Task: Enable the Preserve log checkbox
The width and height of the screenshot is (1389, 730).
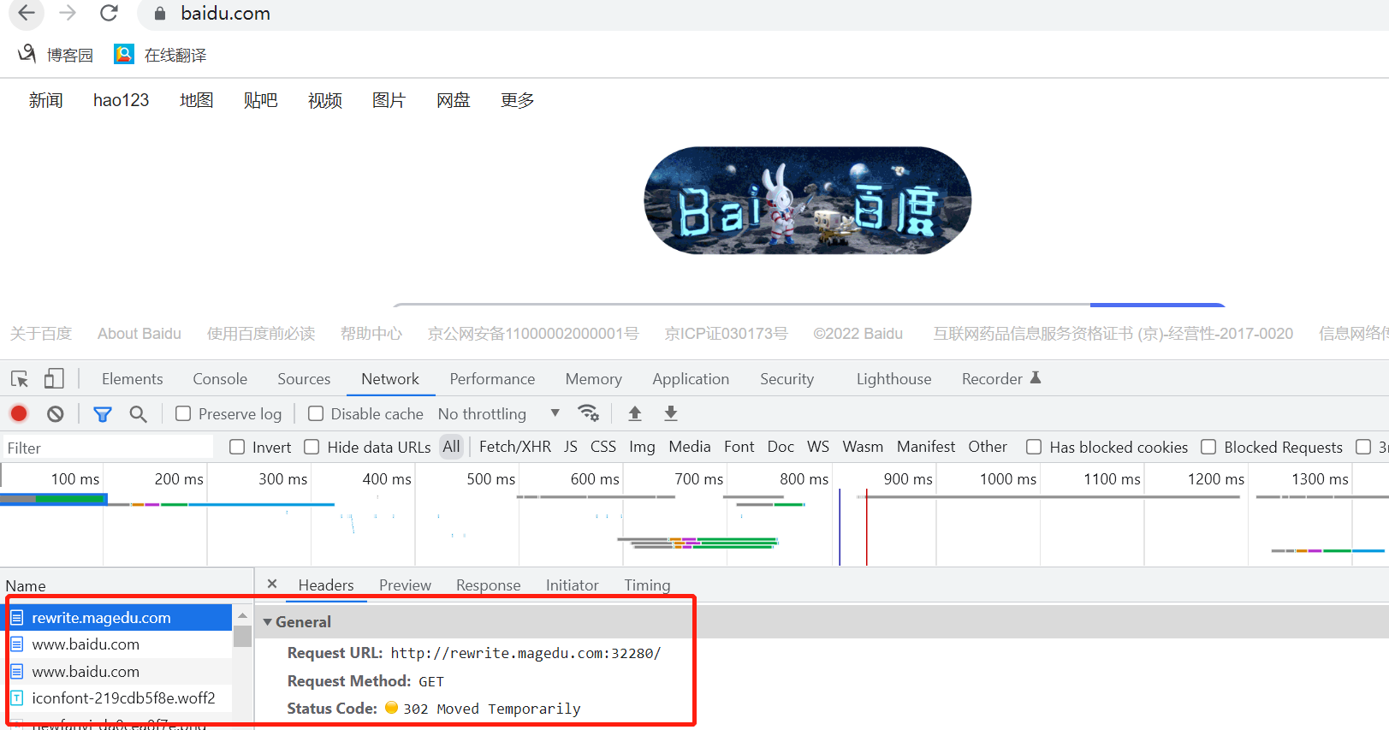Action: pos(183,414)
